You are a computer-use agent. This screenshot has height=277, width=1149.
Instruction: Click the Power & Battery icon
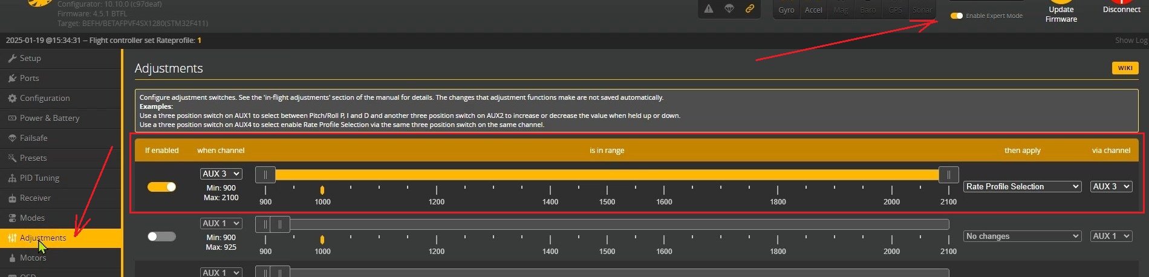[12, 118]
